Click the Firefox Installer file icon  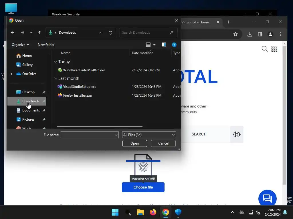coord(60,95)
